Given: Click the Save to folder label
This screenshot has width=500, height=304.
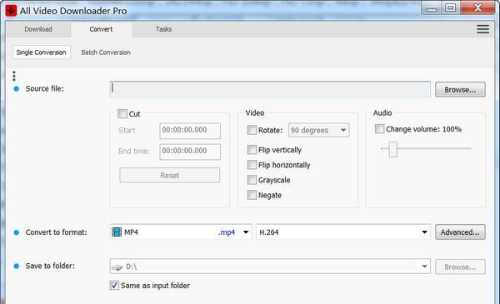Looking at the screenshot, I should (50, 266).
